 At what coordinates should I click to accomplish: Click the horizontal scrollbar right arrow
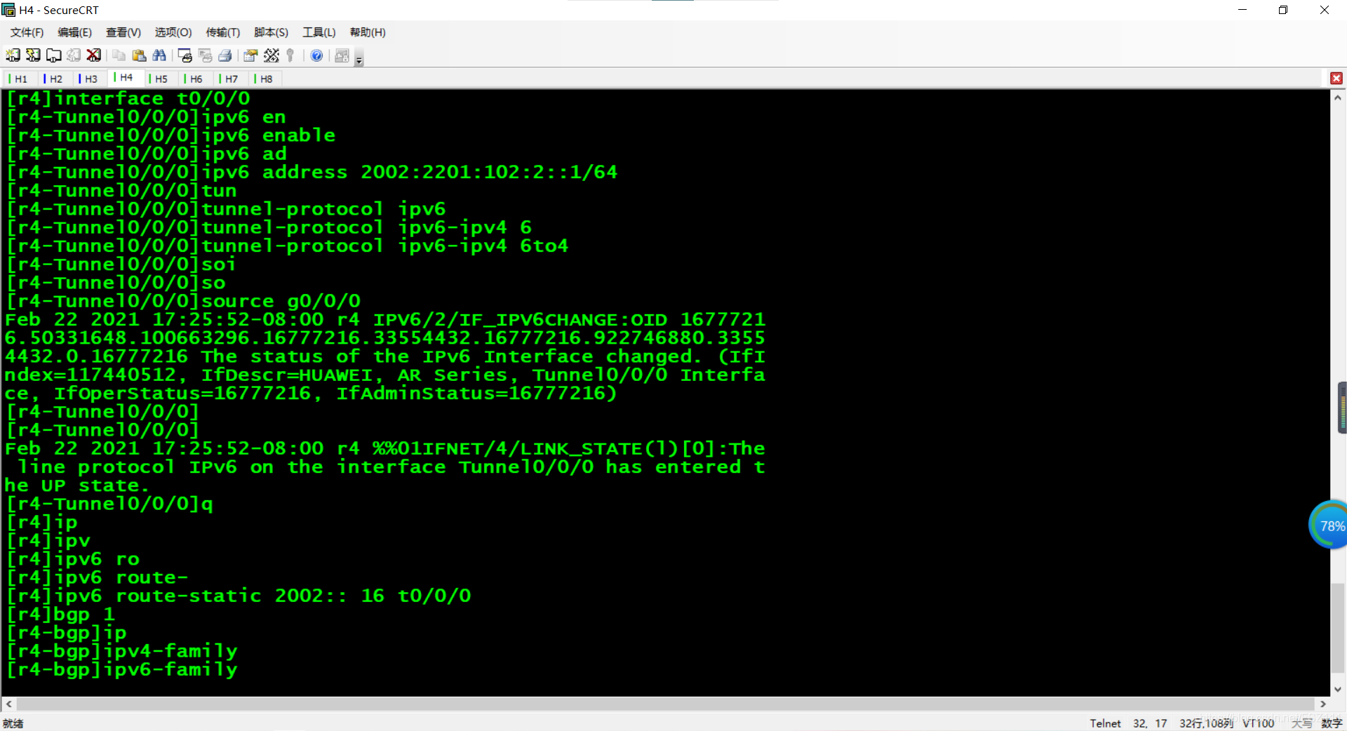[x=1322, y=704]
